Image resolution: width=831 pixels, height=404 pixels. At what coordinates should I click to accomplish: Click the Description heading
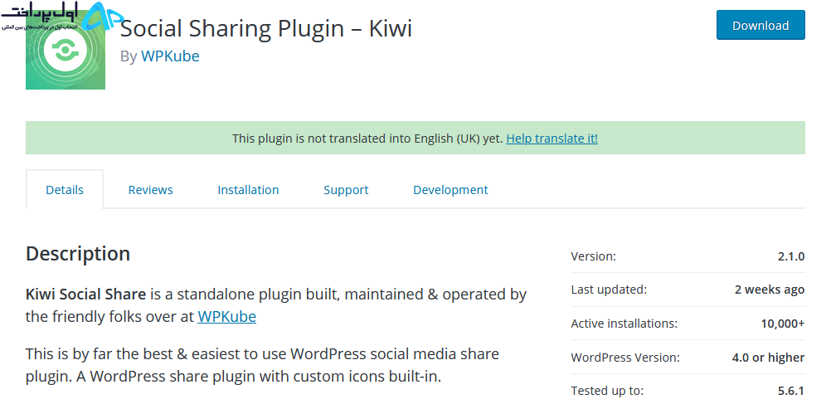click(x=78, y=254)
